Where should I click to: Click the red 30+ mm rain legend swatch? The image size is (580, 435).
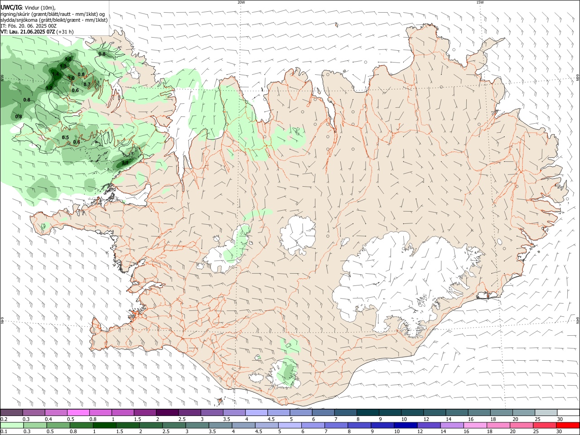click(x=568, y=425)
